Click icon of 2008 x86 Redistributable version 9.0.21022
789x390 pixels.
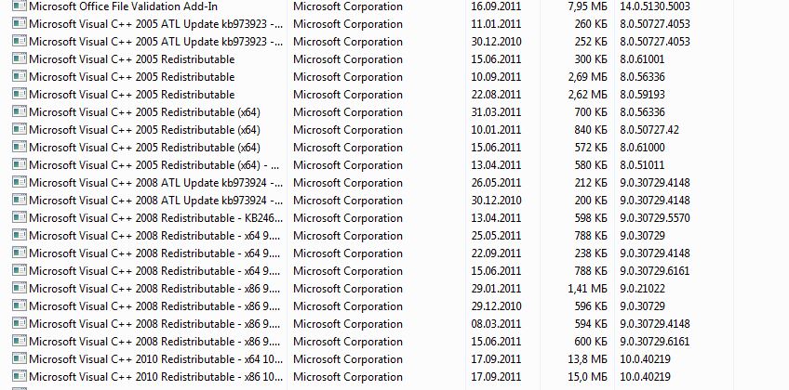pos(19,289)
